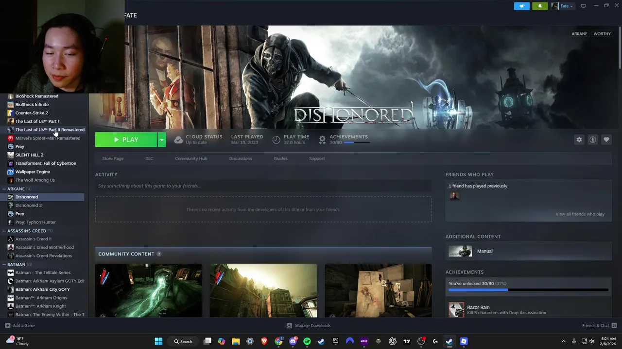
Task: Click the play time clock icon
Action: 276,140
